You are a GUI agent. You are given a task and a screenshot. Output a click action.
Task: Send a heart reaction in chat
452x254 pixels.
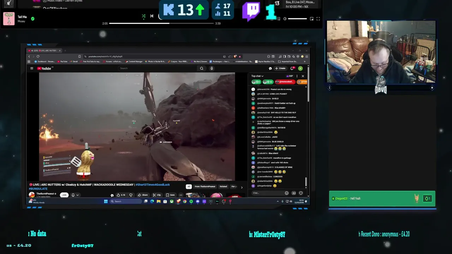point(301,193)
